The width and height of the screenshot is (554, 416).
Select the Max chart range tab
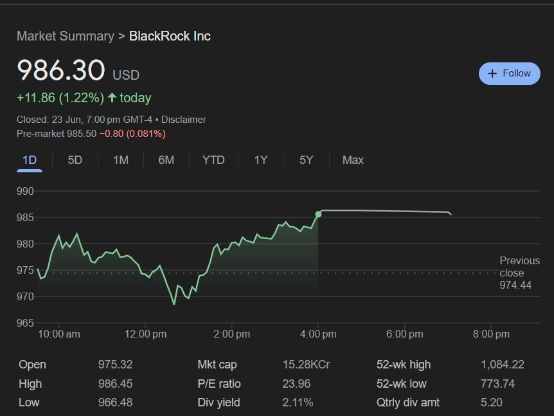click(x=353, y=160)
